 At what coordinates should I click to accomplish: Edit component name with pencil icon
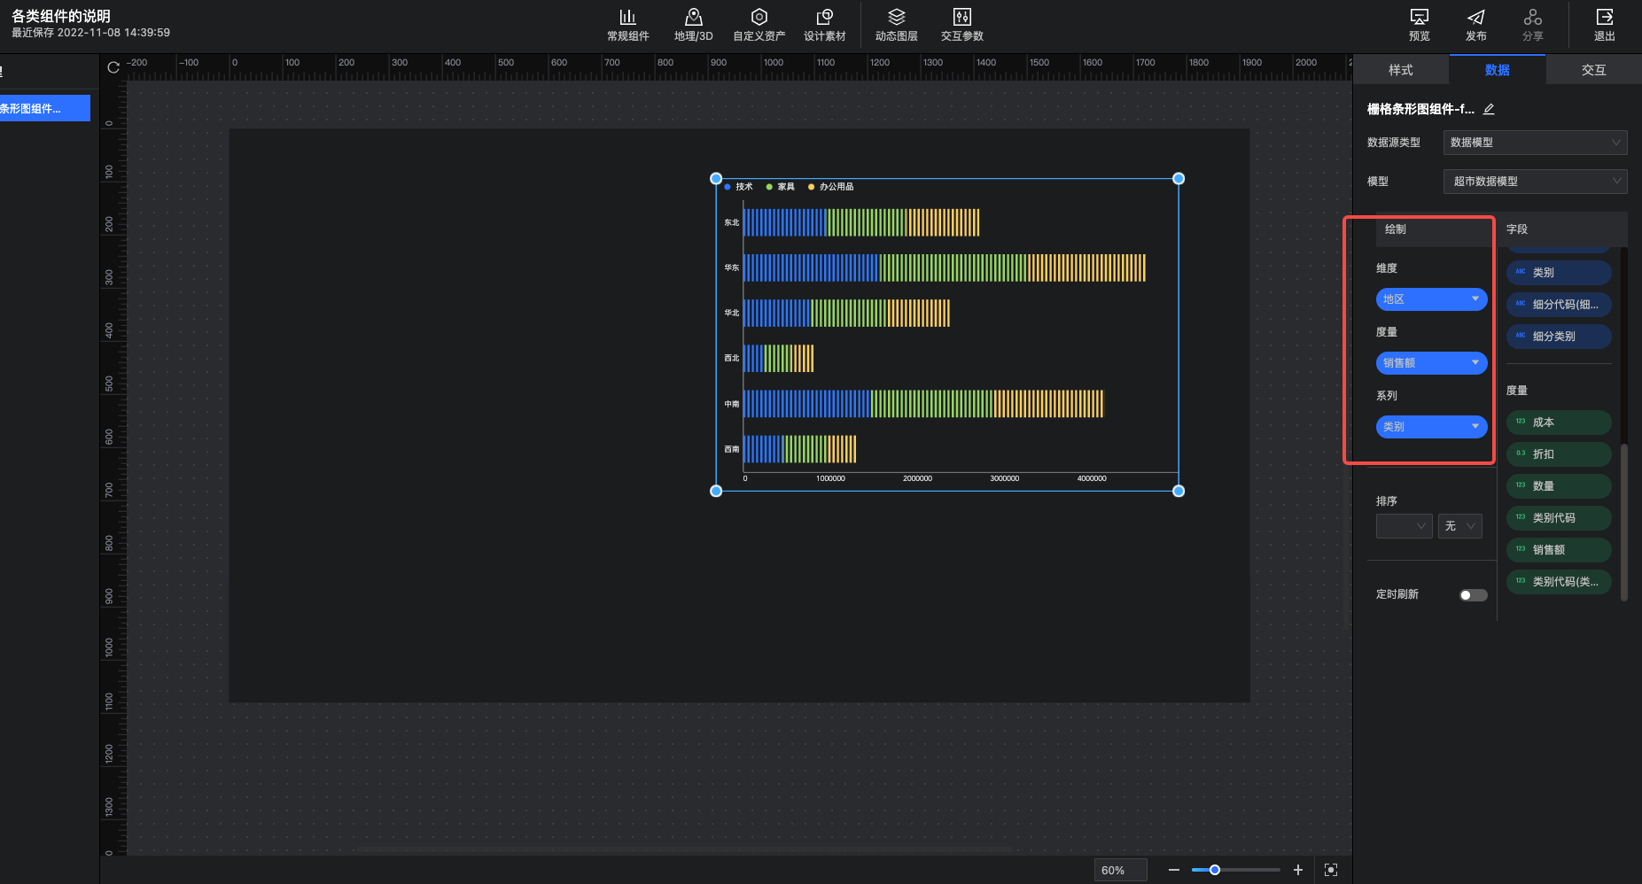point(1489,109)
